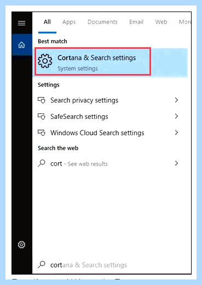
Task: Open the More tab dropdown
Action: click(x=185, y=22)
